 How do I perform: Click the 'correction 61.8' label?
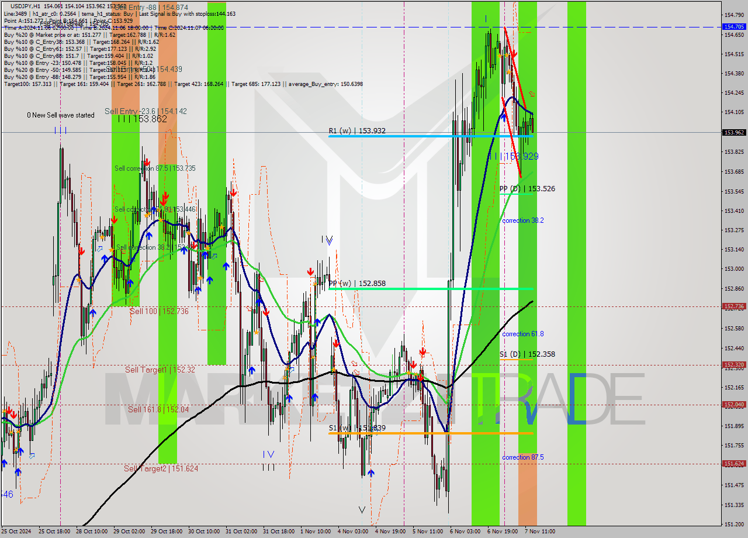pyautogui.click(x=522, y=334)
